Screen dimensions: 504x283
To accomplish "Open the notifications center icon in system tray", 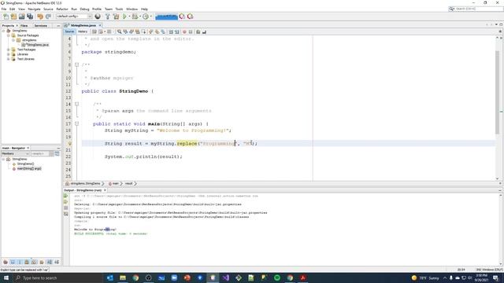I will [495, 277].
